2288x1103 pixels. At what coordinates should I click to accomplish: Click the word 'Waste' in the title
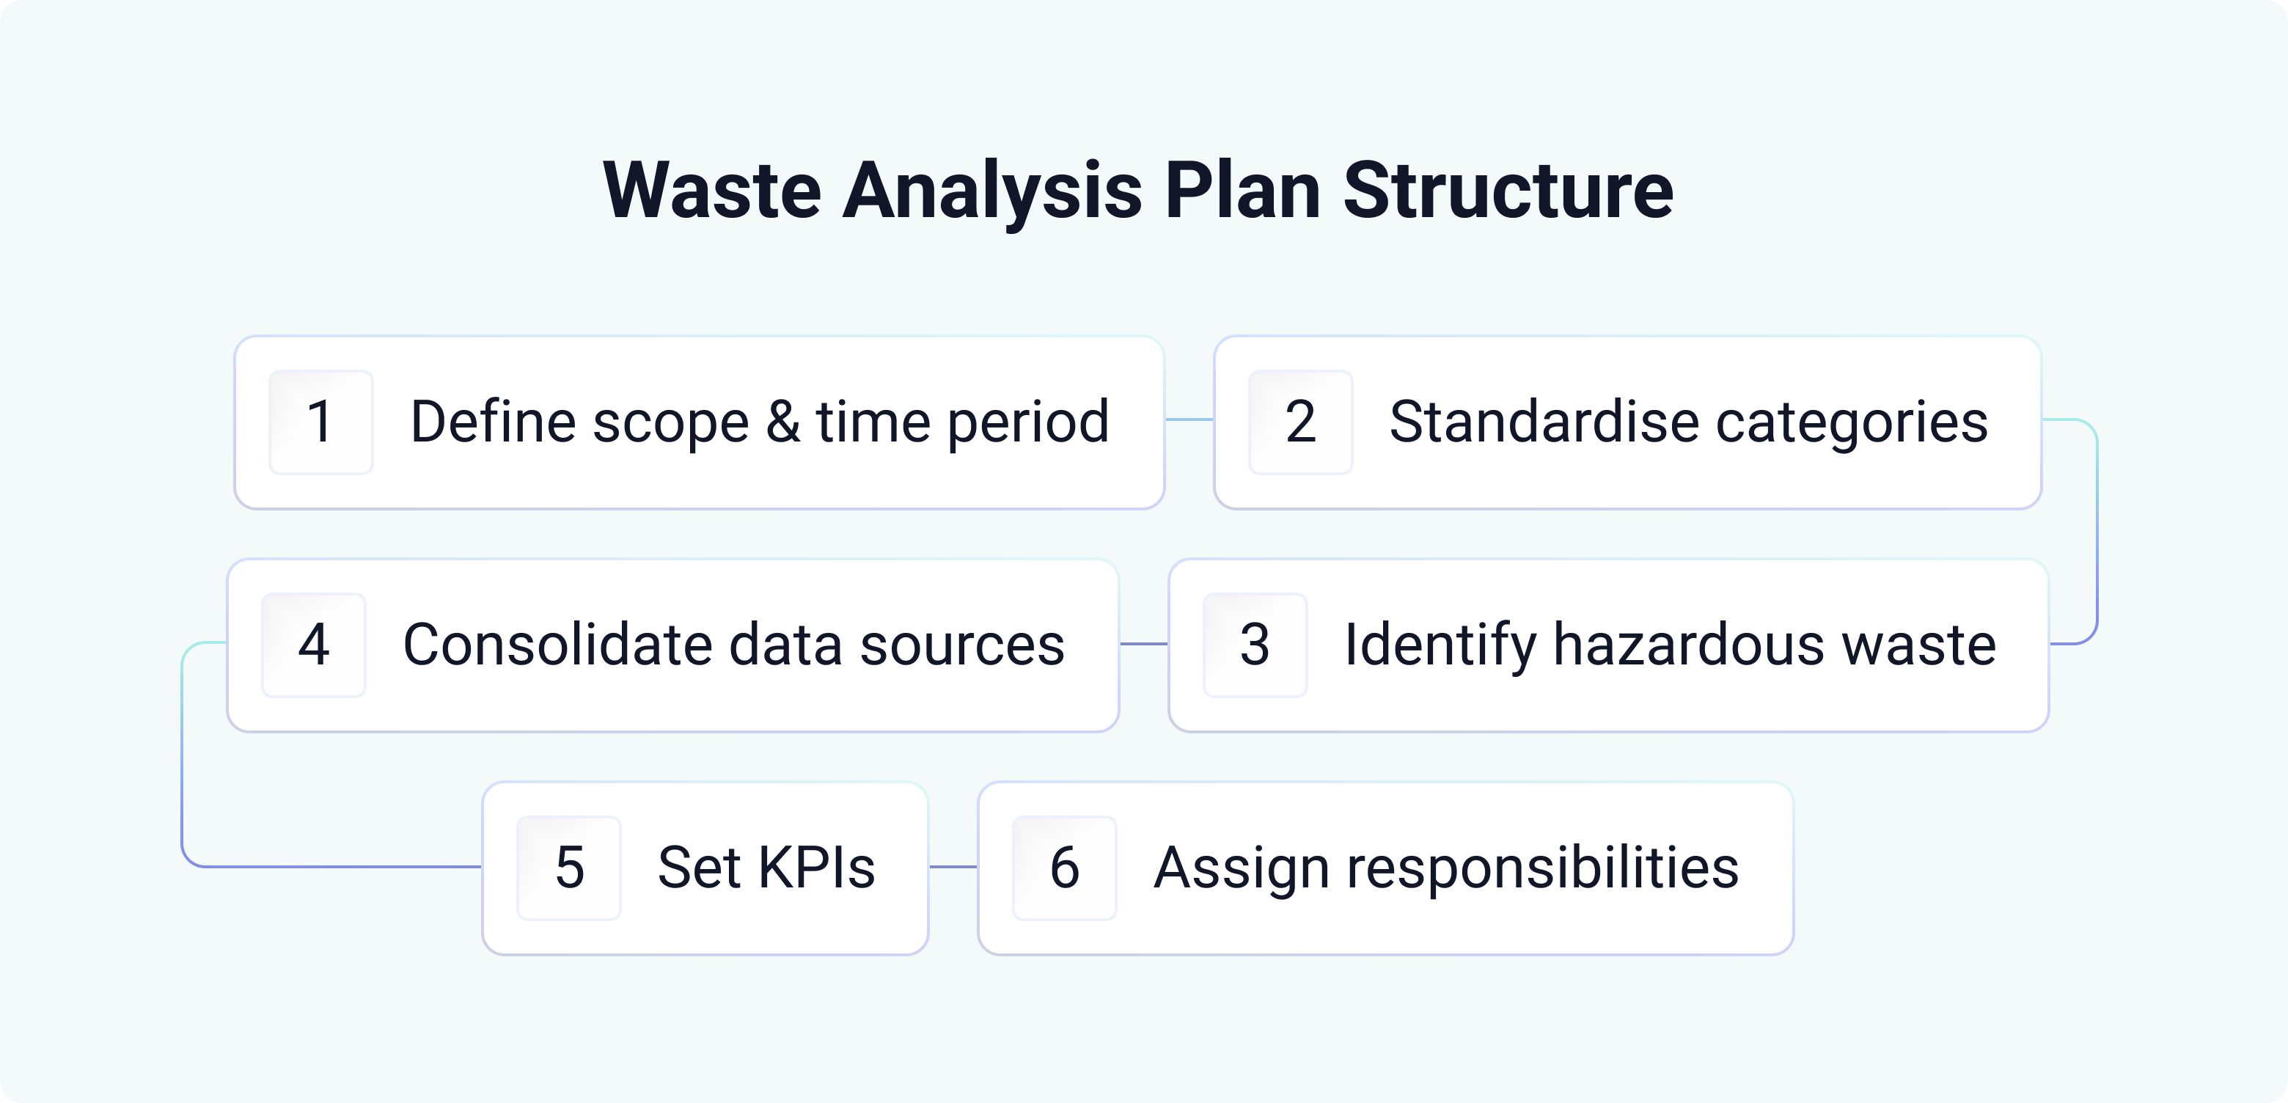point(712,190)
